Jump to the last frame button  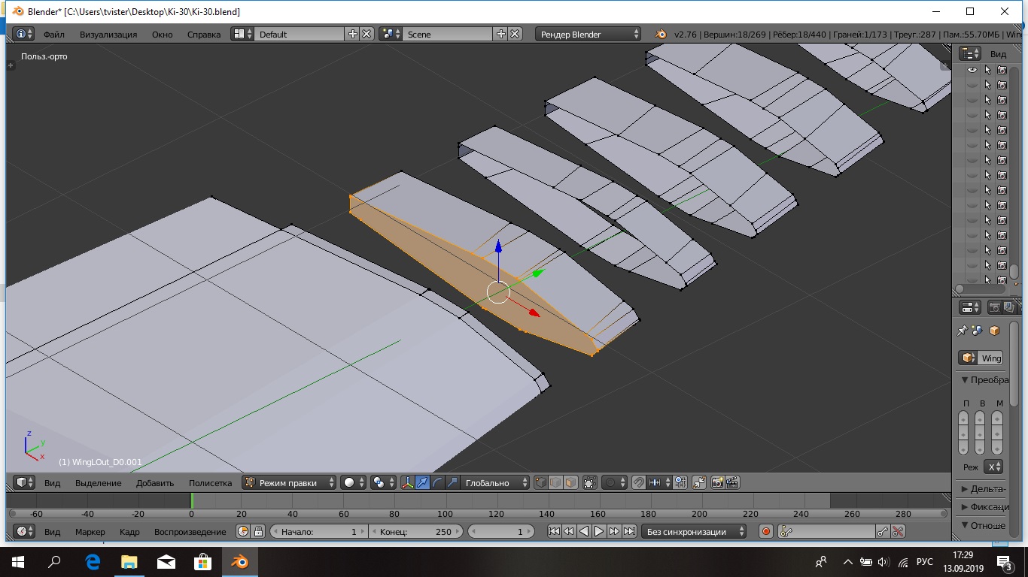click(629, 532)
